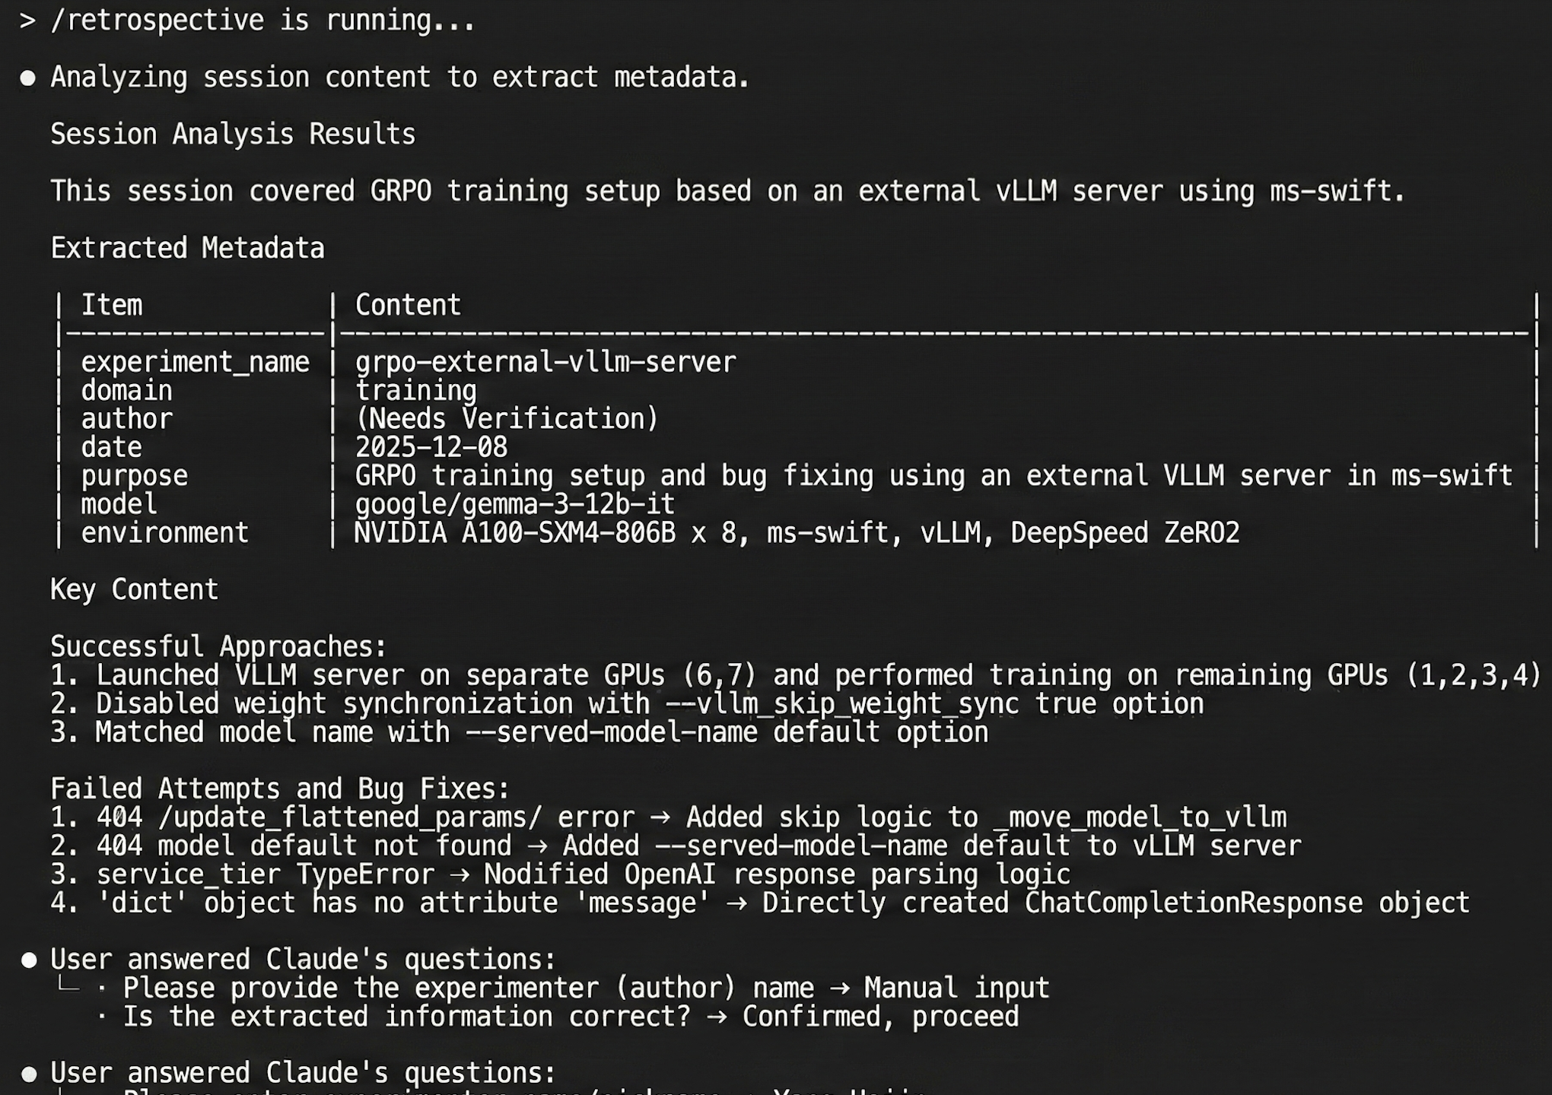This screenshot has width=1552, height=1095.
Task: Click the "Content" table column header
Action: tap(408, 306)
